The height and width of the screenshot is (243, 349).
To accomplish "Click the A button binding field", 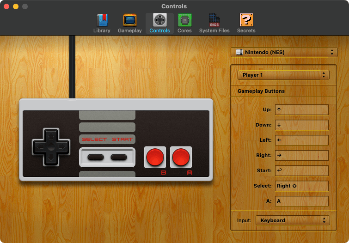I will [301, 201].
